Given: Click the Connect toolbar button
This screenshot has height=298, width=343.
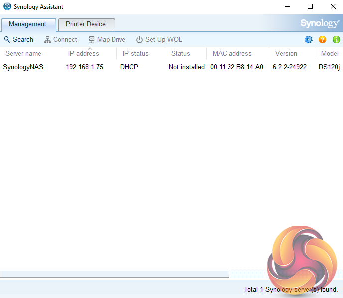Looking at the screenshot, I should point(61,40).
